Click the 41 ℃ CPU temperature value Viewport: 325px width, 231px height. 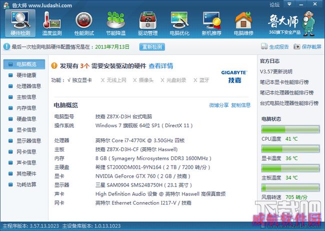click(x=291, y=139)
